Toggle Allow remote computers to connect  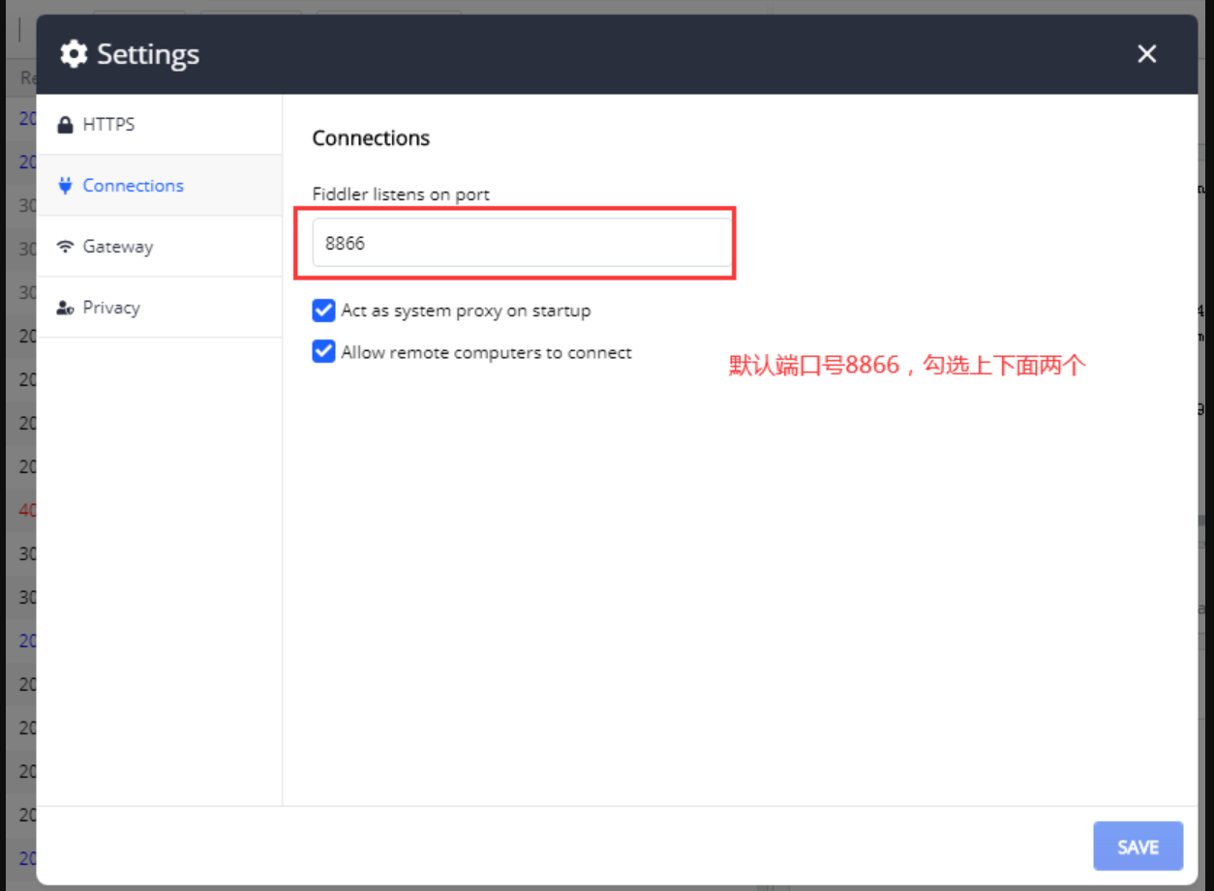[323, 352]
